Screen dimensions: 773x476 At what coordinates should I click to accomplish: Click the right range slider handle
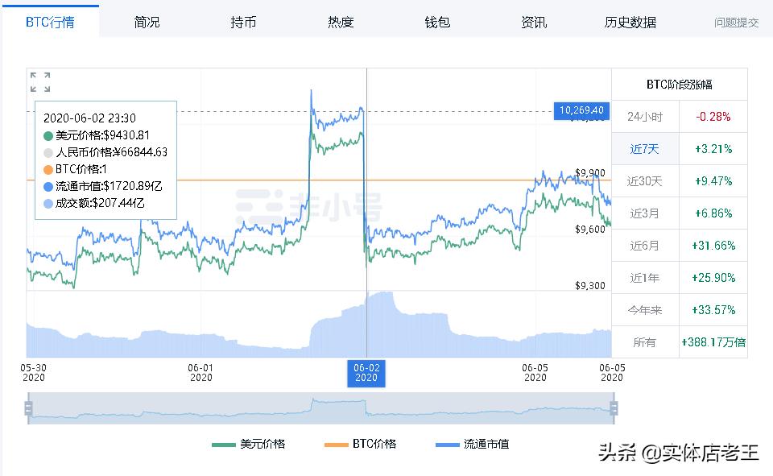tap(614, 408)
